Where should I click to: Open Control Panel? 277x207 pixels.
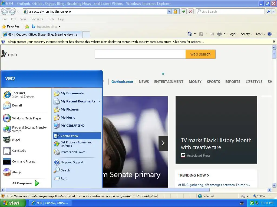(x=77, y=136)
